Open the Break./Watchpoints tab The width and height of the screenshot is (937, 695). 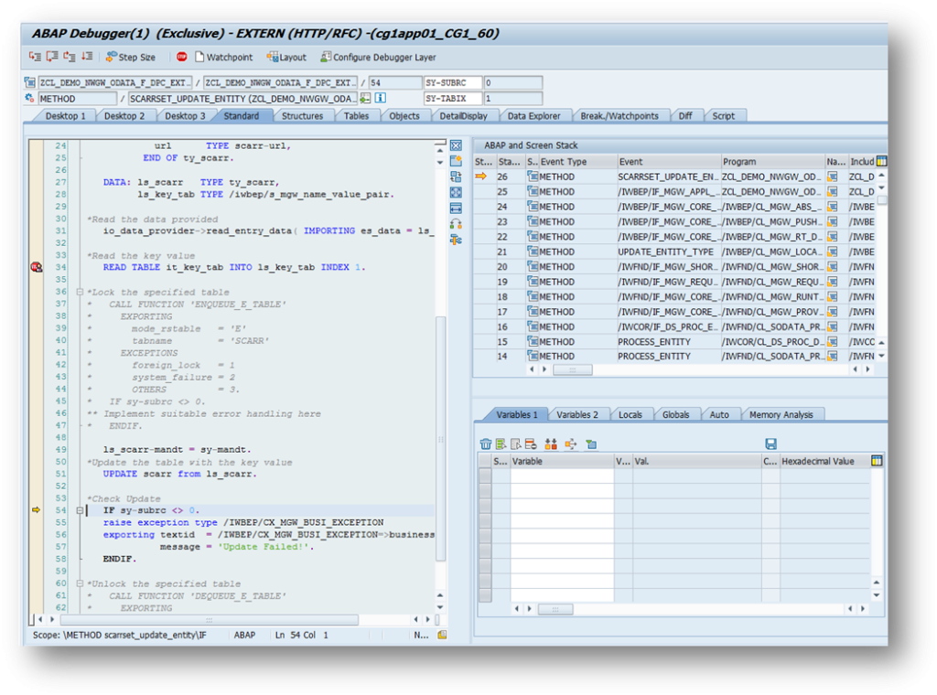[x=619, y=116]
